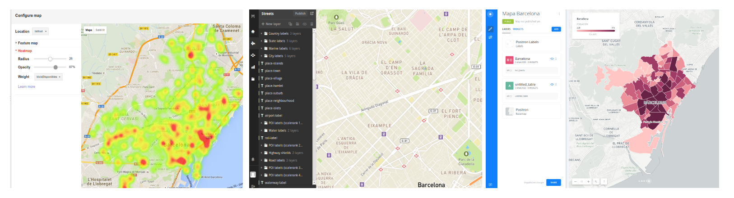Image resolution: width=734 pixels, height=198 pixels.
Task: Switch heatmap view to Satellite
Action: [100, 30]
